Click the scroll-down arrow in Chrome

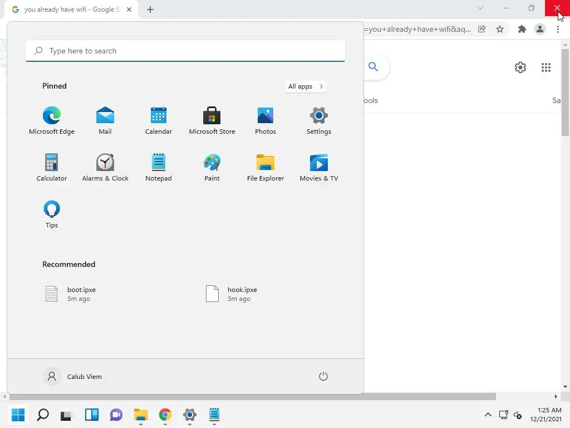click(x=566, y=387)
